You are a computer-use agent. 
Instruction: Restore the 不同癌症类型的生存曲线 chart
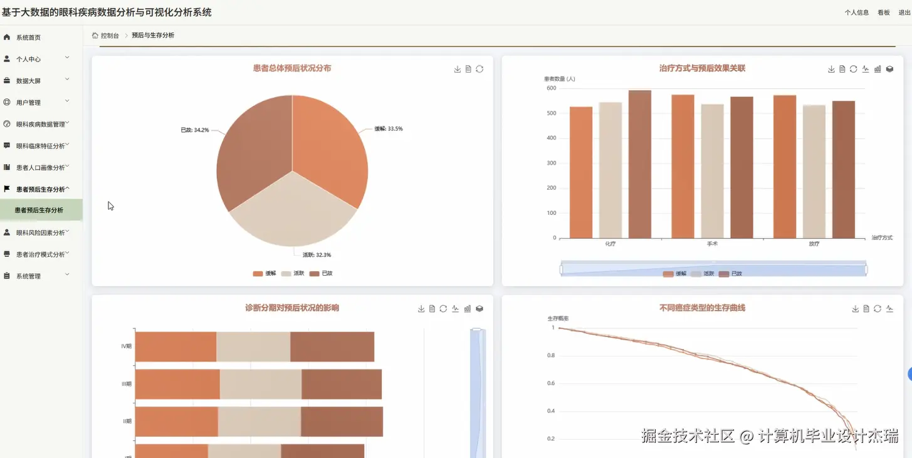878,308
